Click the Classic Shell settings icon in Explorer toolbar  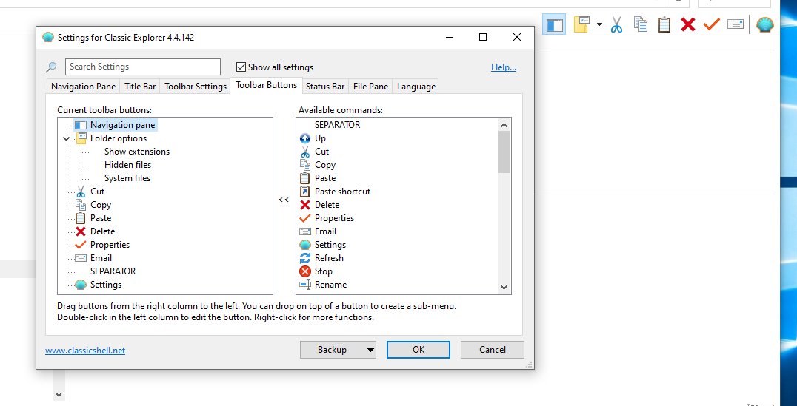tap(765, 24)
